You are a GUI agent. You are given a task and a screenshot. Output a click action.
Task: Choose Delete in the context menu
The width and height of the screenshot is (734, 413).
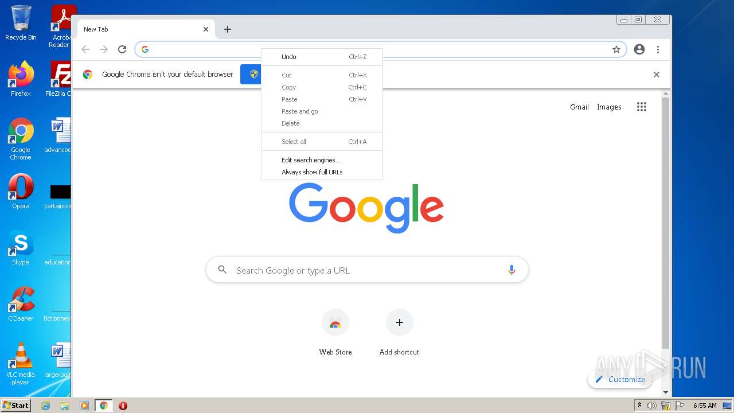point(322,123)
